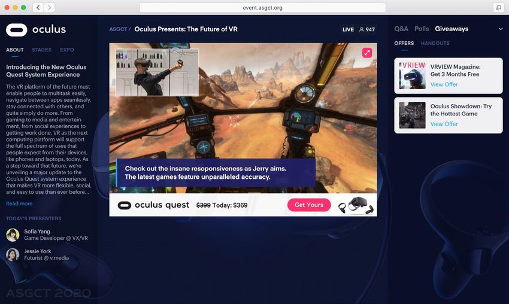Select the Giveaways tab
The height and width of the screenshot is (304, 509).
pos(452,29)
